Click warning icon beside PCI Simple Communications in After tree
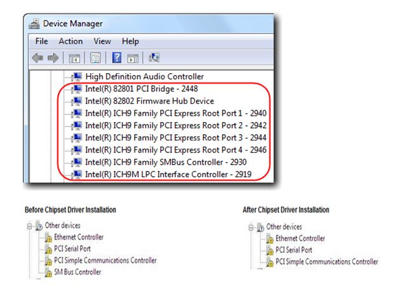This screenshot has width=395, height=288. click(x=270, y=262)
